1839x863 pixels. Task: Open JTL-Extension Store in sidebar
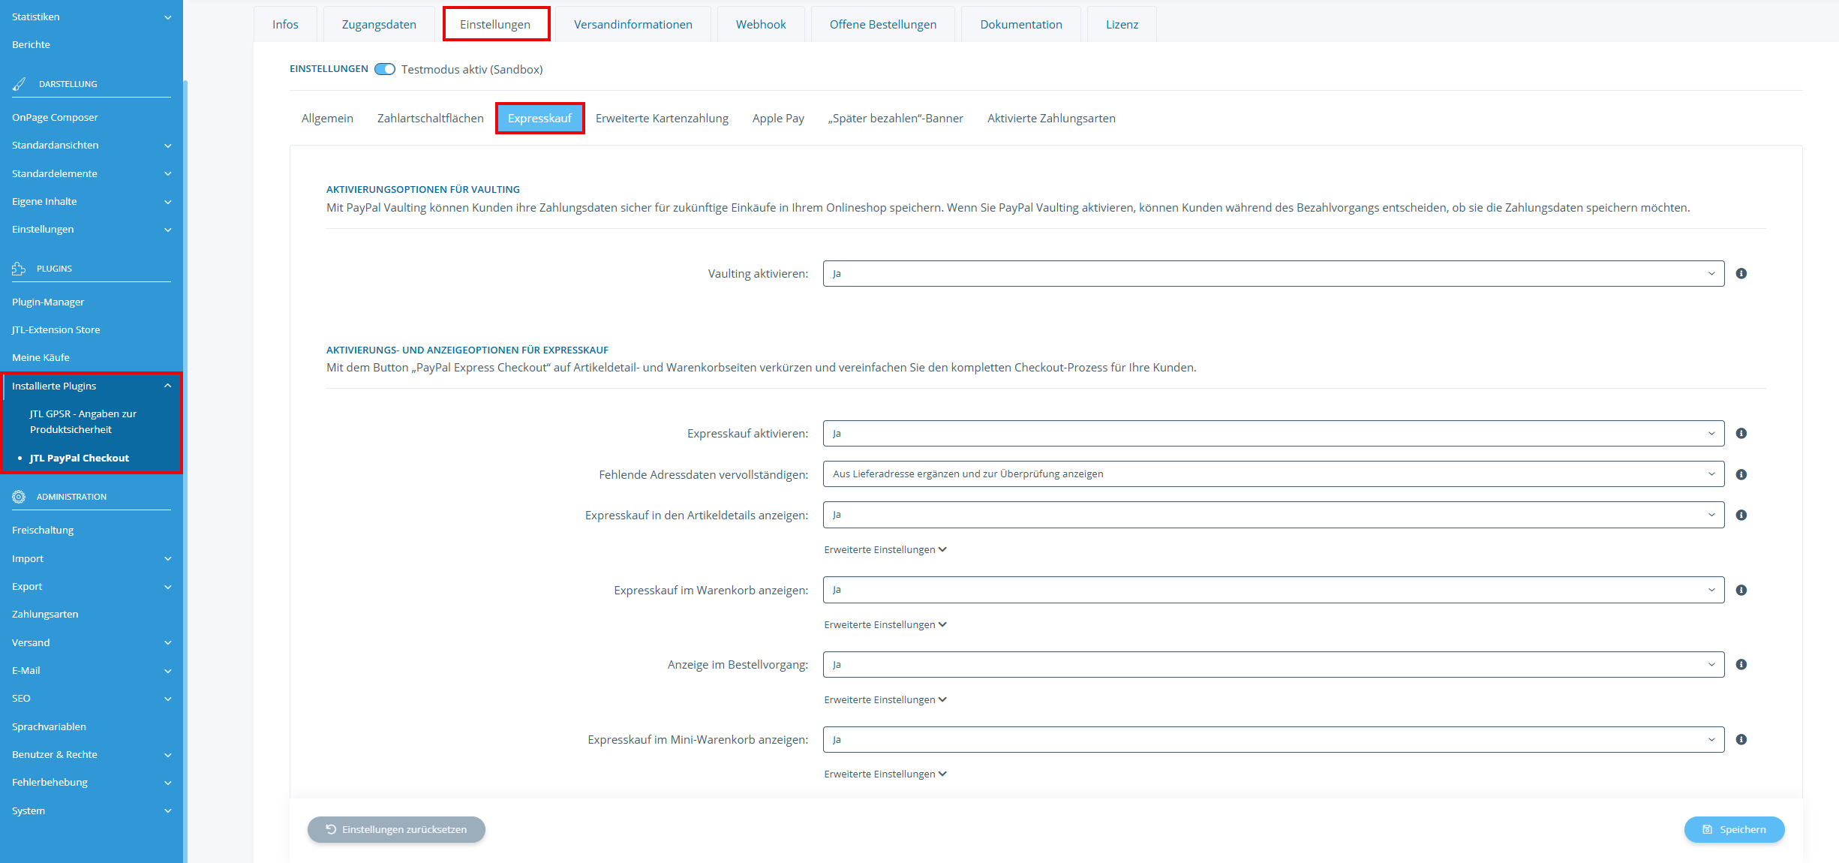[x=56, y=329]
